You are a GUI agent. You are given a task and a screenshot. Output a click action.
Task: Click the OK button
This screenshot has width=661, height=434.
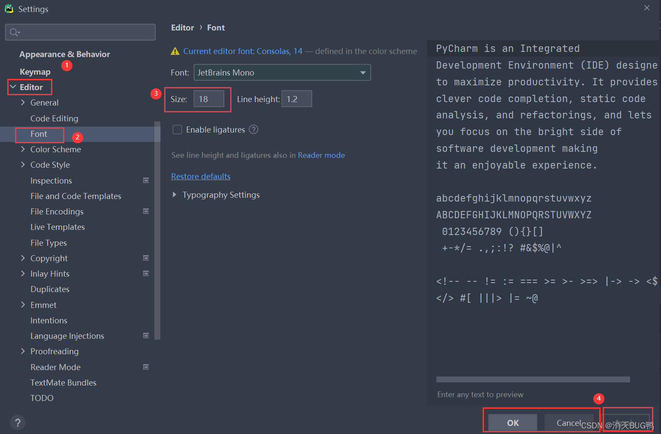pos(513,423)
